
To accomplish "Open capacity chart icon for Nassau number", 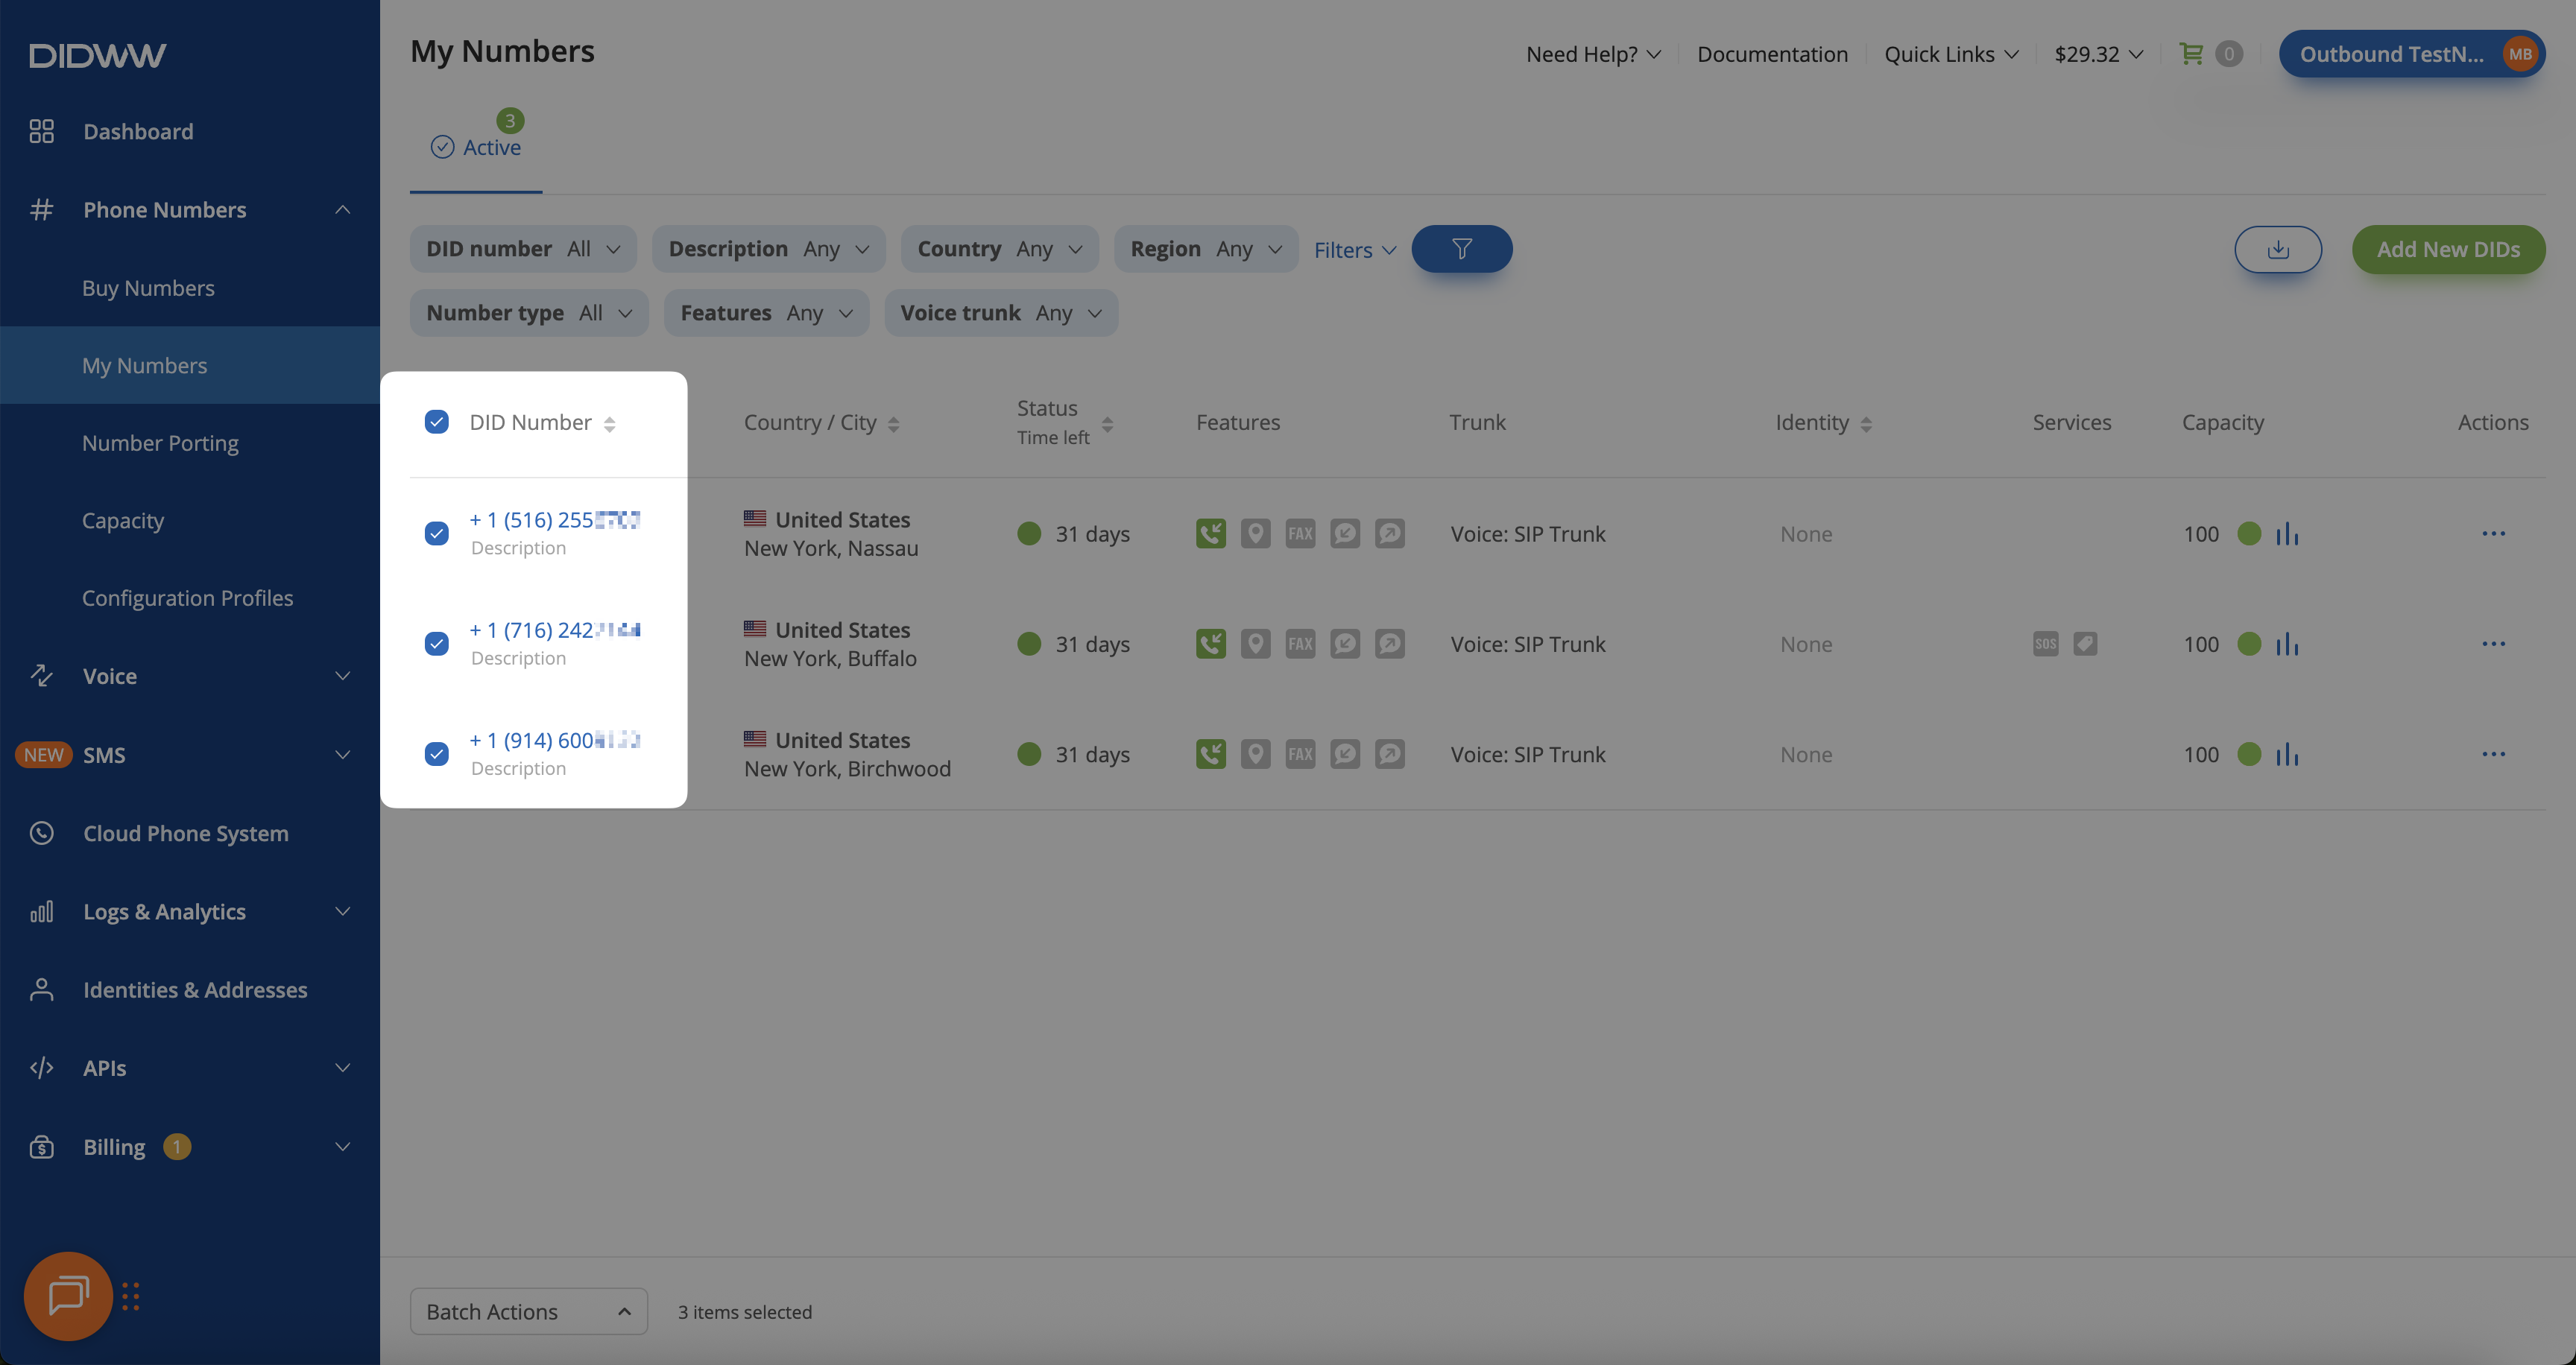I will click(2286, 533).
